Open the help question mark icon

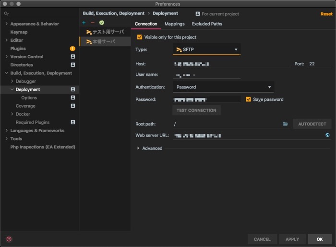9,239
